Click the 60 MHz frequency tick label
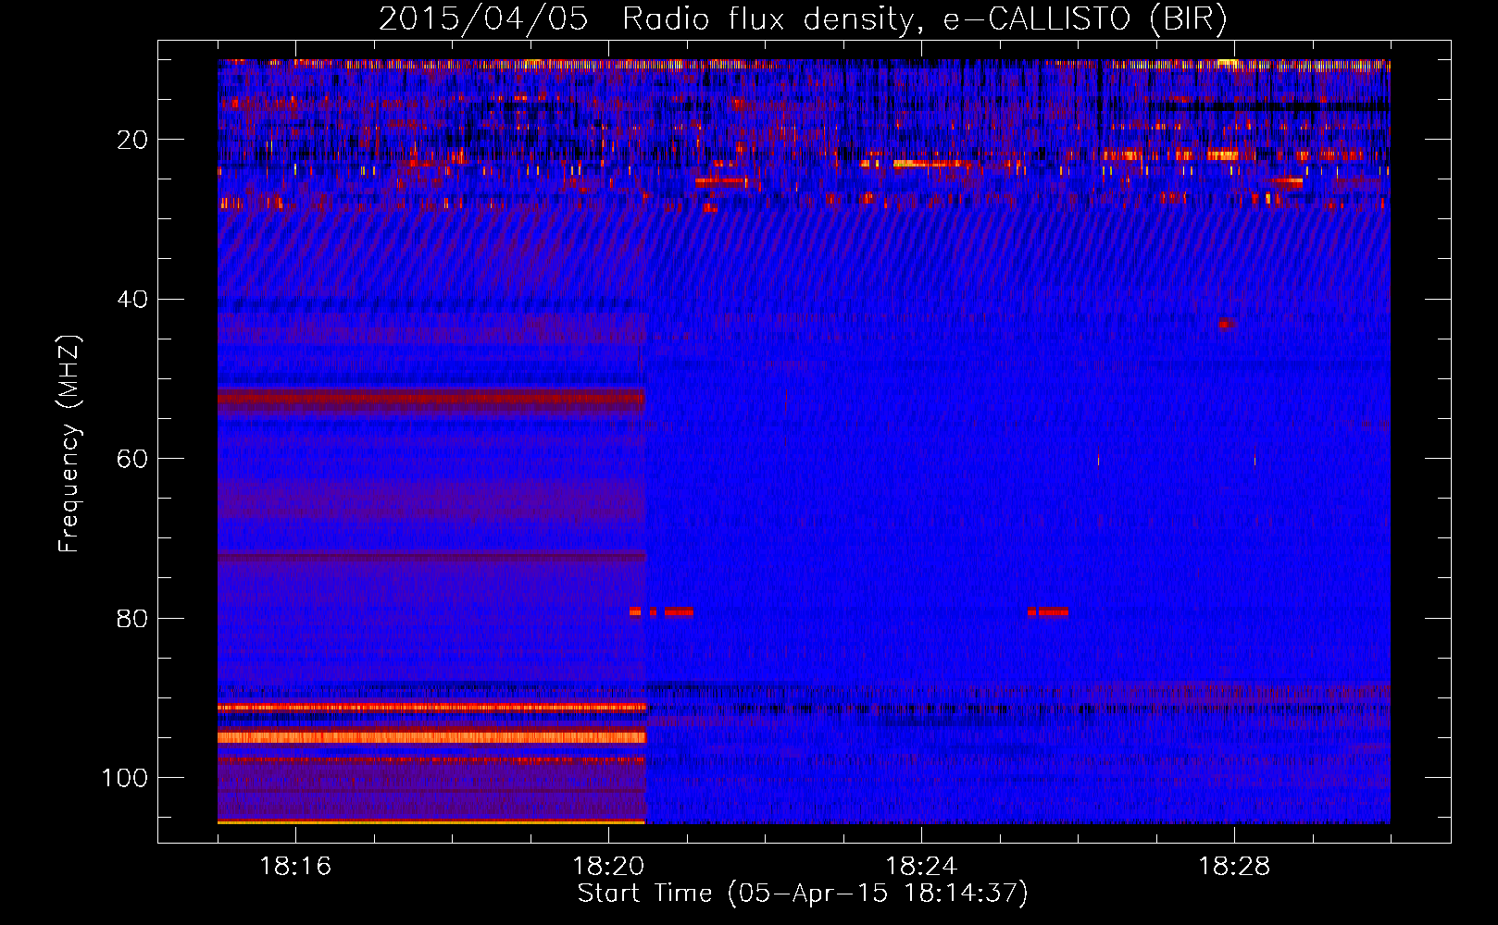 coord(132,460)
